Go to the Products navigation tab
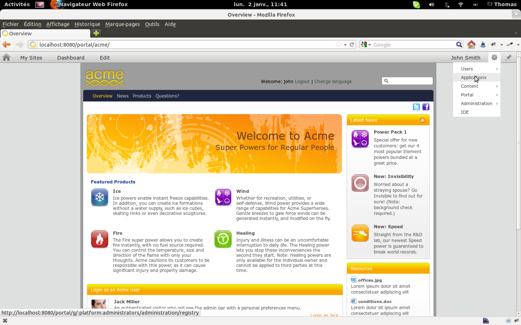 click(x=142, y=96)
